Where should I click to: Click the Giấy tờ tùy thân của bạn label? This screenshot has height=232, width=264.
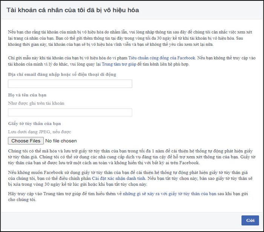click(34, 123)
